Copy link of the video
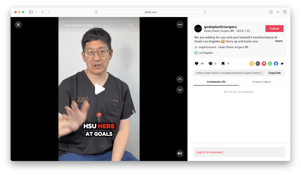Image resolution: width=301 pixels, height=175 pixels. click(x=274, y=73)
